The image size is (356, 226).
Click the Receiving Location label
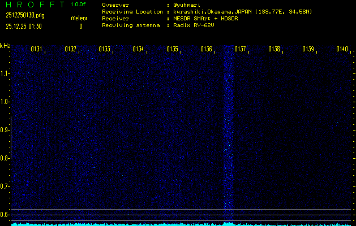coord(132,11)
